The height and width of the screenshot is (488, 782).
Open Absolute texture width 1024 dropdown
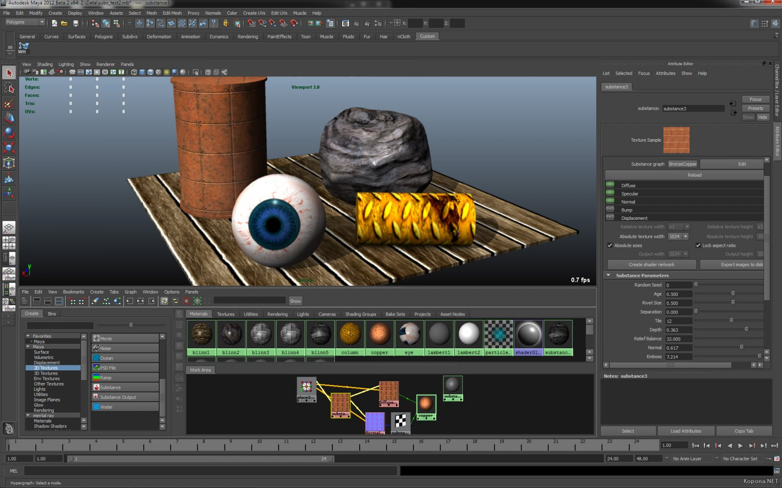[x=678, y=236]
